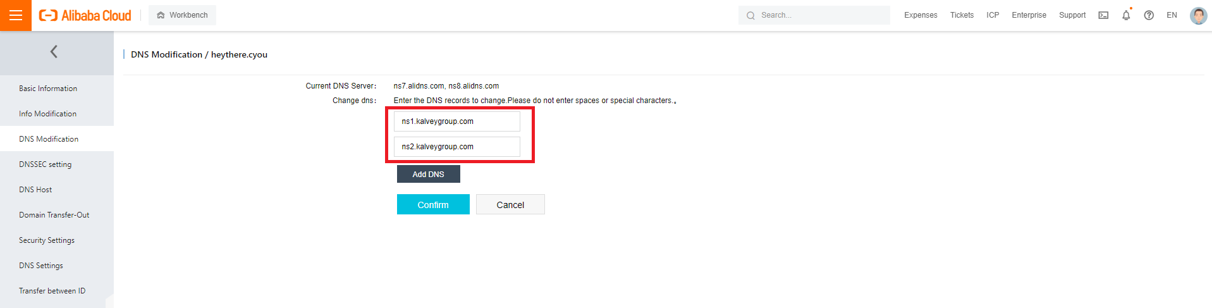Image resolution: width=1212 pixels, height=308 pixels.
Task: Collapse sidebar with back chevron
Action: 54,52
